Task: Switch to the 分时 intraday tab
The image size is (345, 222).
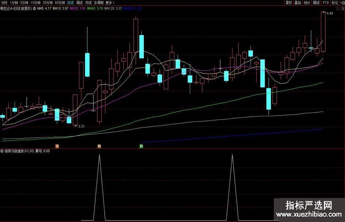Action: 4,3
